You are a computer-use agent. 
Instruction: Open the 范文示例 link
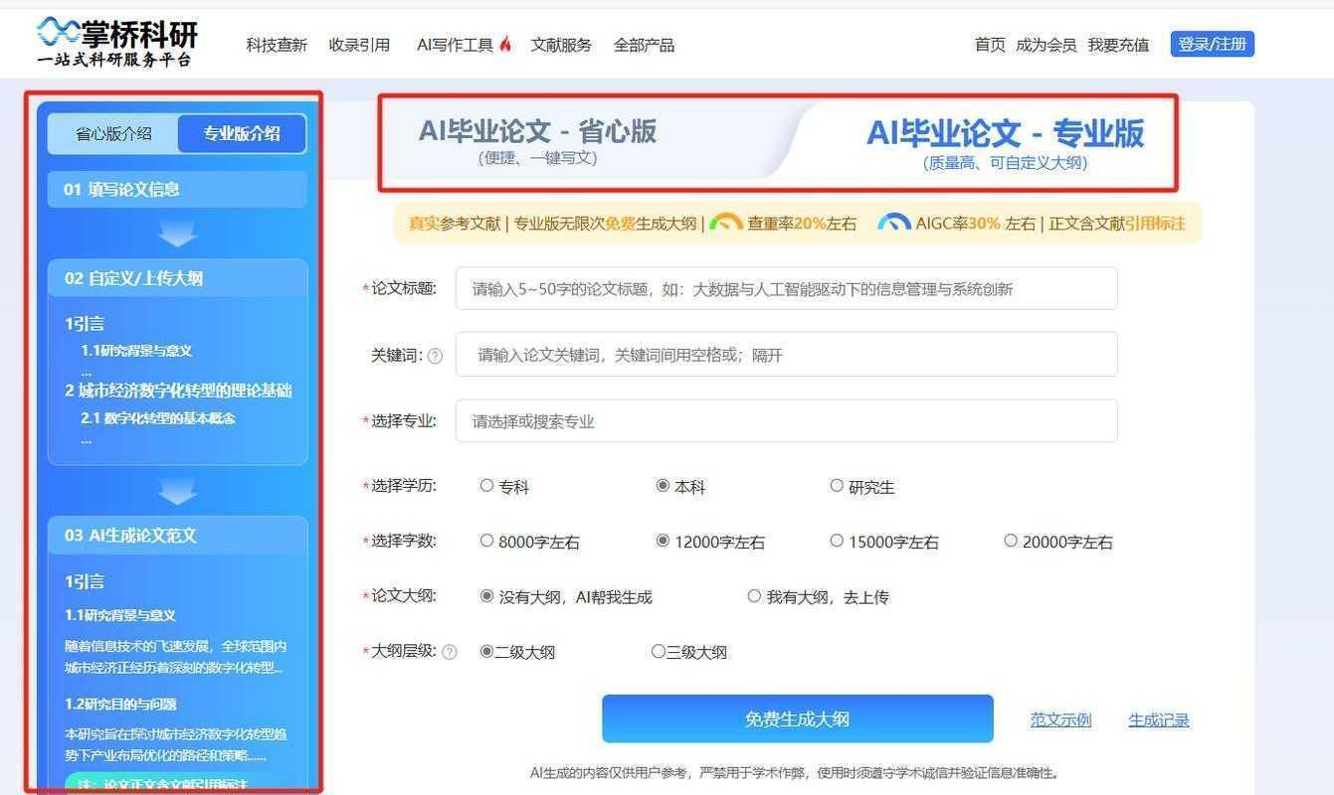[1060, 719]
